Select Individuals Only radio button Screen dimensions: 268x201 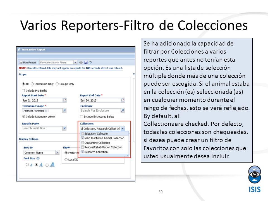click(x=32, y=84)
